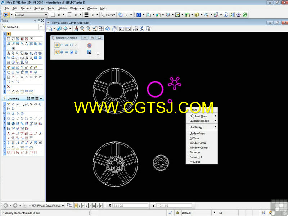This screenshot has height=216, width=288.
Task: Toggle view window 8 button
Action: pyautogui.click(x=101, y=206)
